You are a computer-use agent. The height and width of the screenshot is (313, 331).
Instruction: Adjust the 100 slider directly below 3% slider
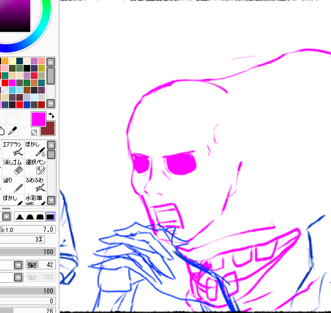point(27,251)
